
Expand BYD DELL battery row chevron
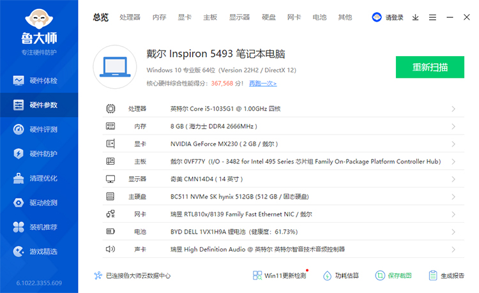(x=453, y=232)
